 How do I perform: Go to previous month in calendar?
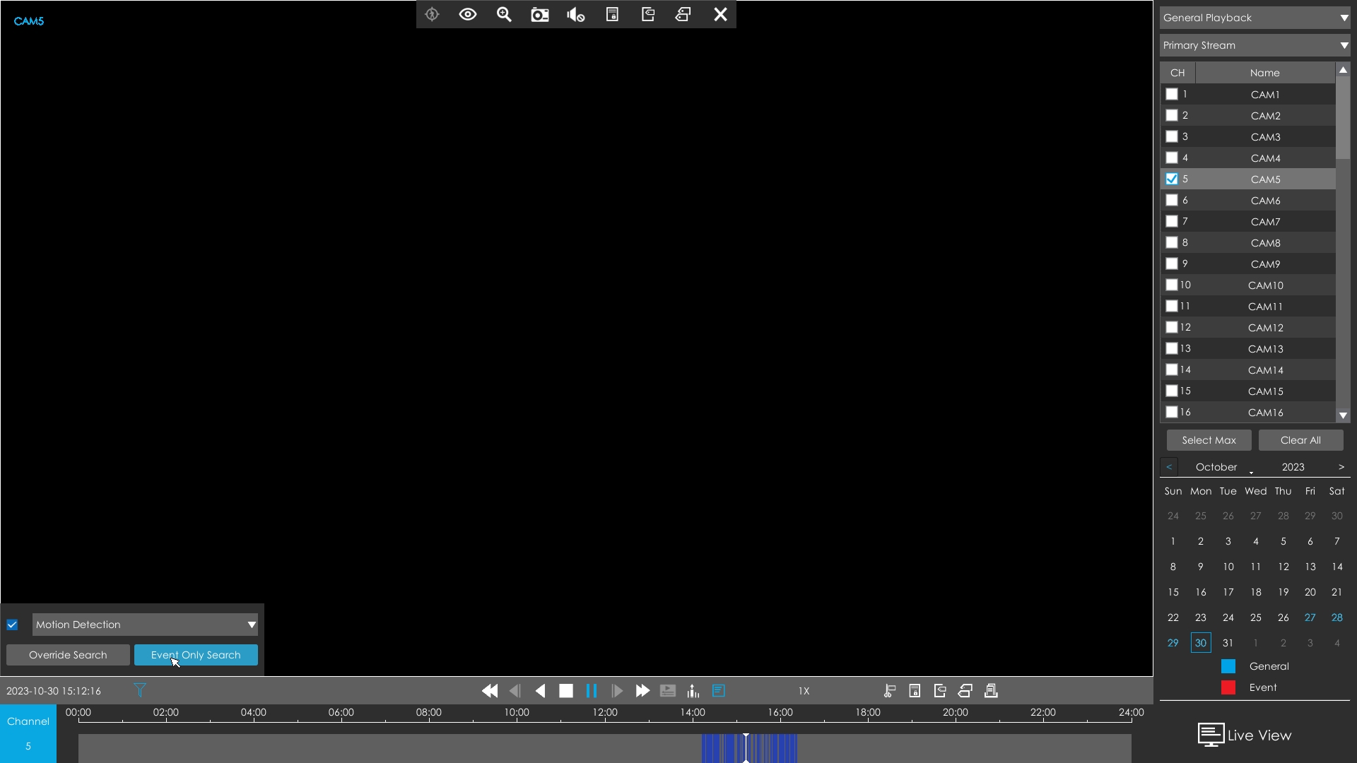tap(1169, 467)
